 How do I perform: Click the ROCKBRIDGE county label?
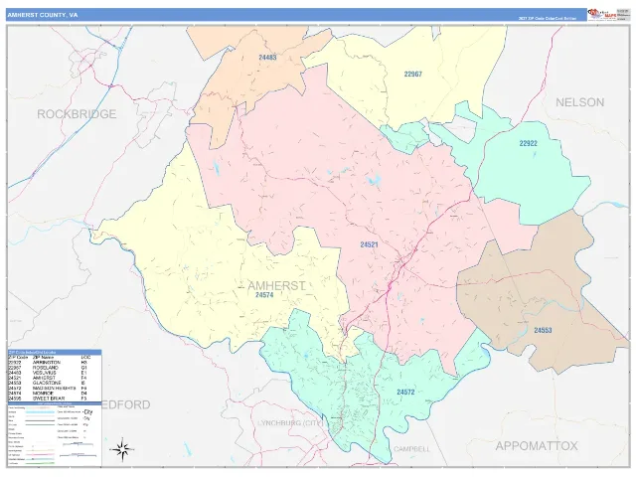pyautogui.click(x=77, y=114)
